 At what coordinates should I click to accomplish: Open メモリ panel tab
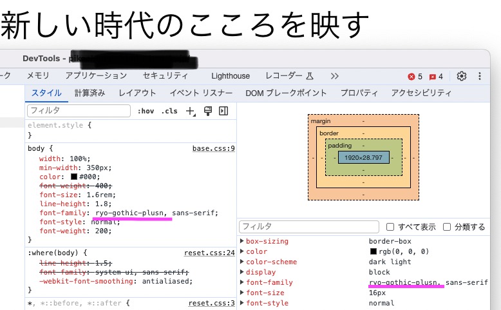tap(38, 76)
